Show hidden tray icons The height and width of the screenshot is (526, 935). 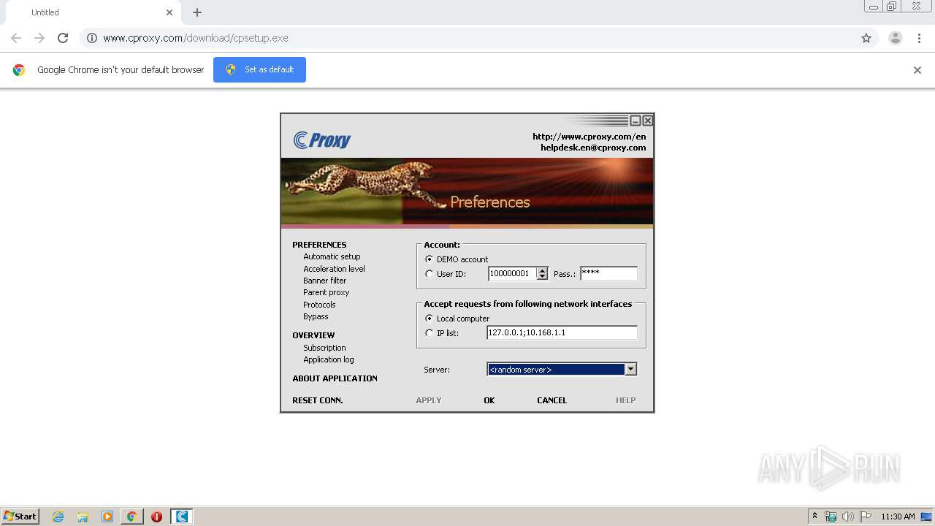point(814,517)
